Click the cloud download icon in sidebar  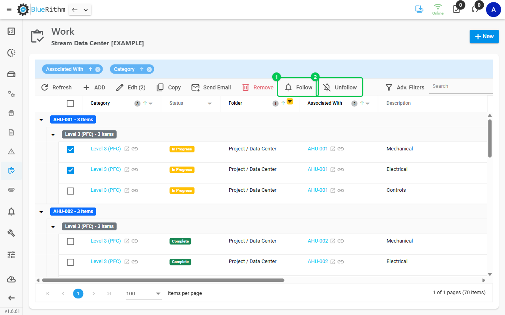point(11,279)
